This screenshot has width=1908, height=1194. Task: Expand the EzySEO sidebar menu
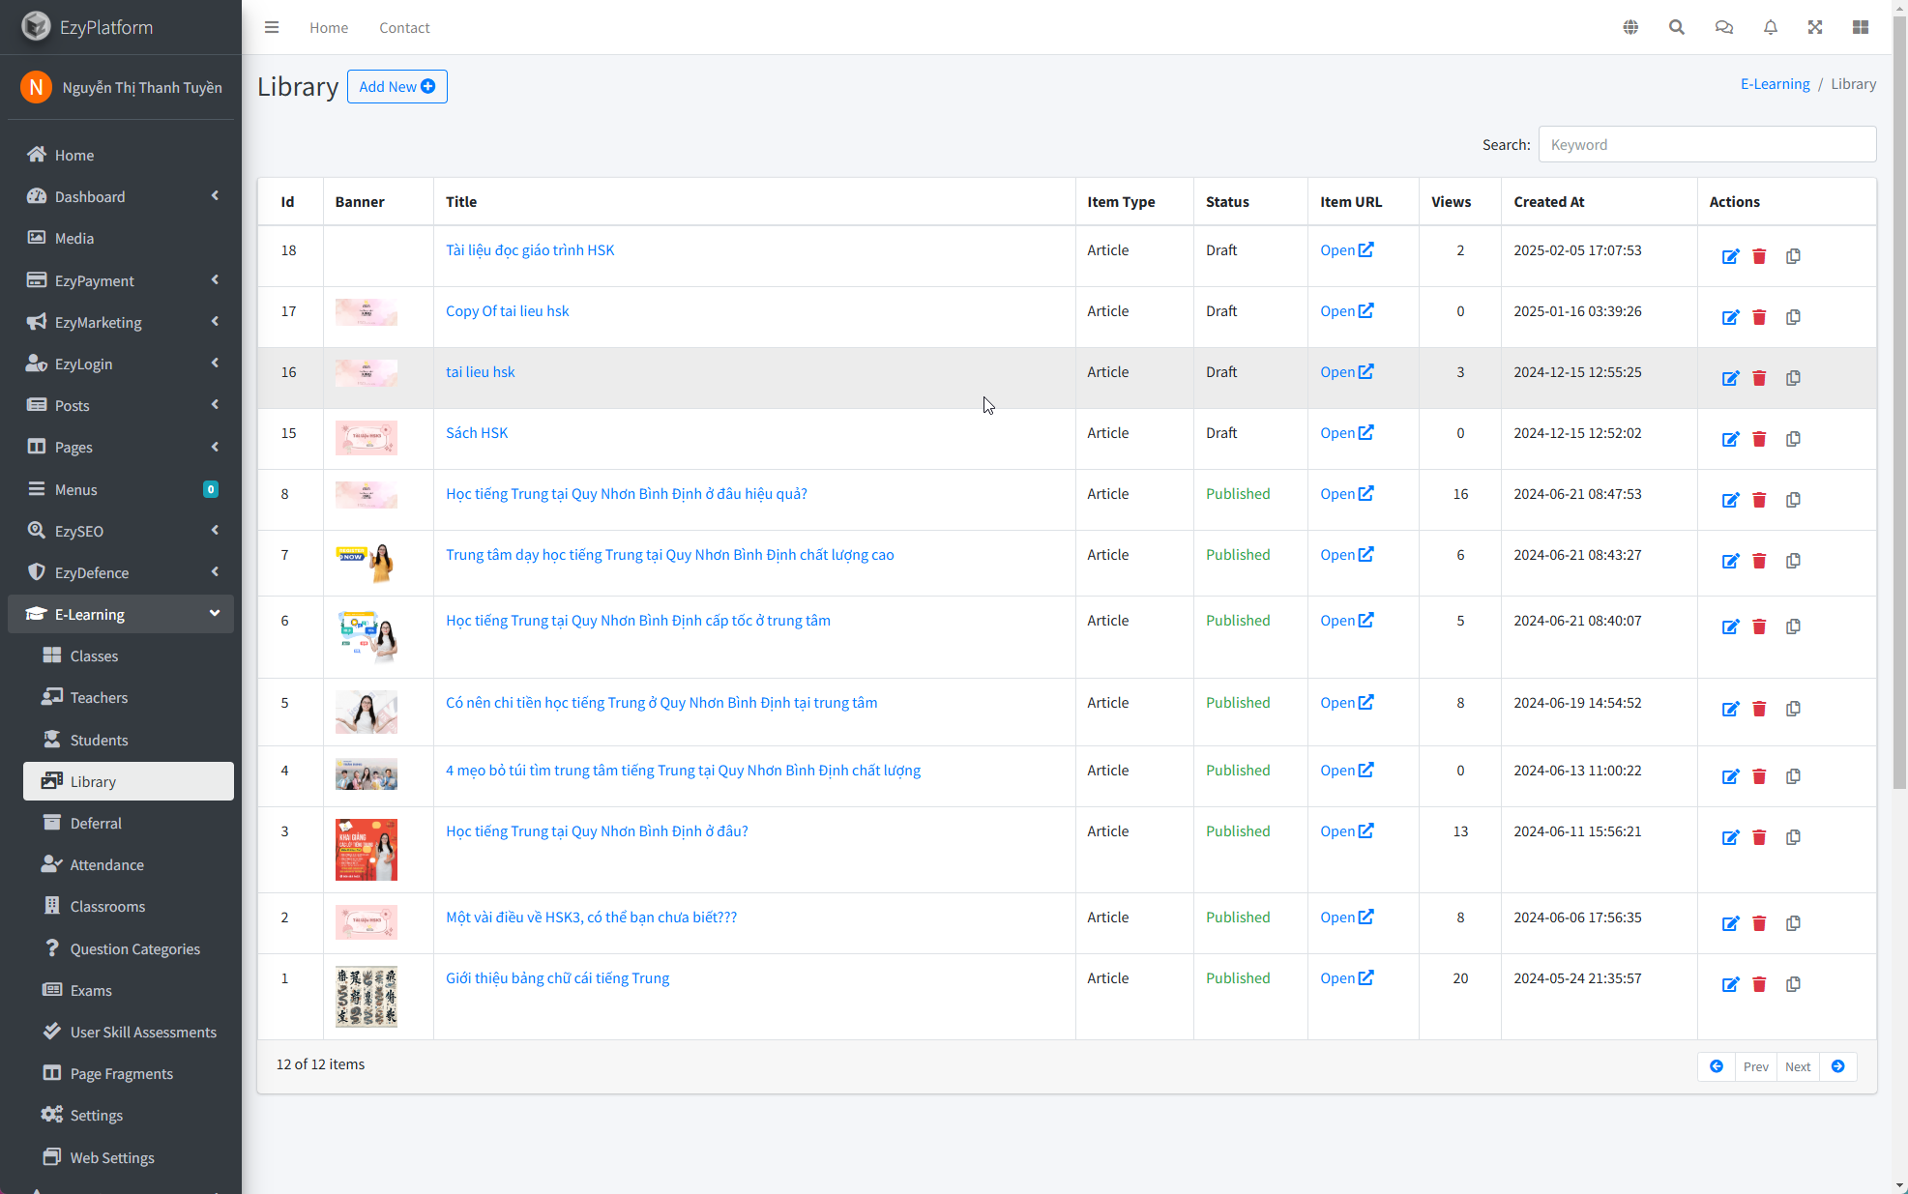point(121,531)
